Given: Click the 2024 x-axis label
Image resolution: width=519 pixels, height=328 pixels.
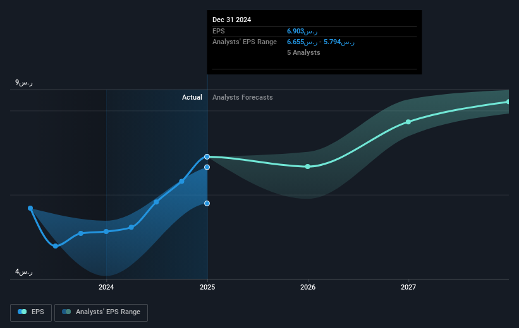Looking at the screenshot, I should click(x=106, y=287).
